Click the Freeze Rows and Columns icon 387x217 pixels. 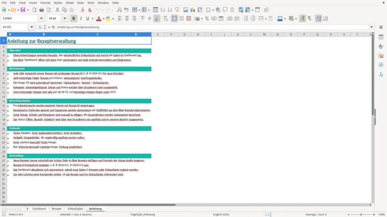point(248,10)
